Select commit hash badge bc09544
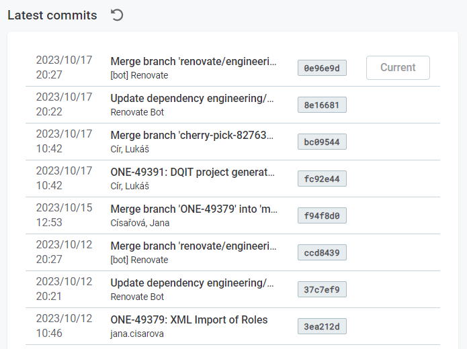 click(x=322, y=142)
